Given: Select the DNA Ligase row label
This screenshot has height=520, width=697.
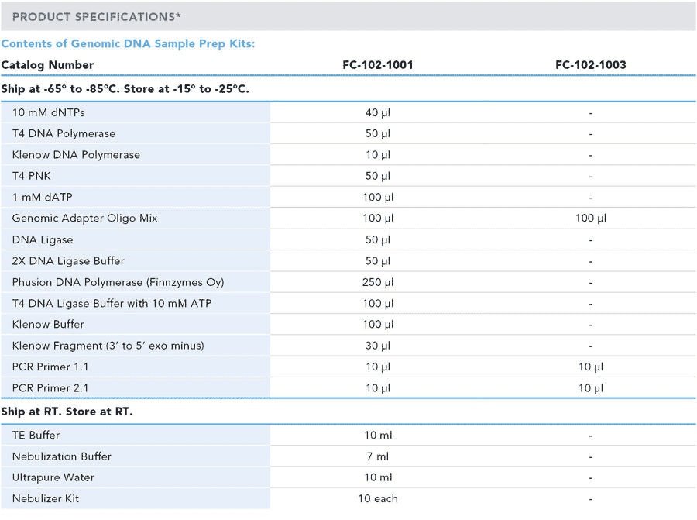Looking at the screenshot, I should tap(43, 239).
